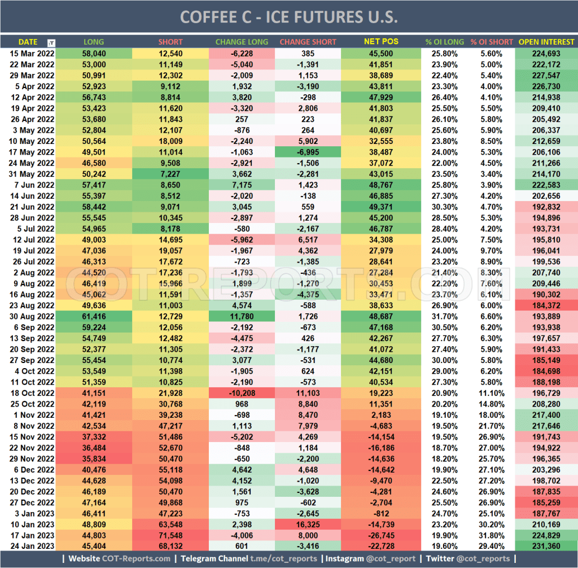Select the 18 Oct 2022 date cell
The width and height of the screenshot is (578, 568).
click(30, 392)
